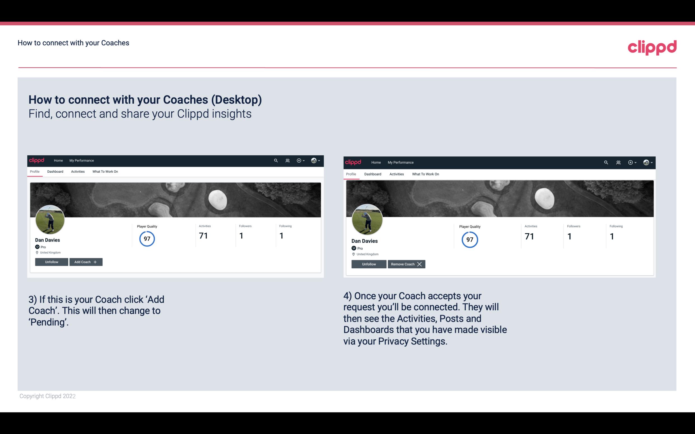This screenshot has width=695, height=434.
Task: Click Dan Davies profile photo thumbnail left
Action: (x=50, y=219)
